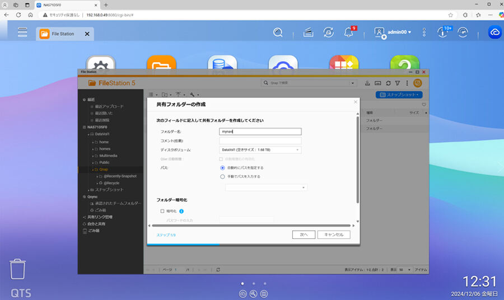Open a new browser tab
The height and width of the screenshot is (300, 504).
pos(106,5)
